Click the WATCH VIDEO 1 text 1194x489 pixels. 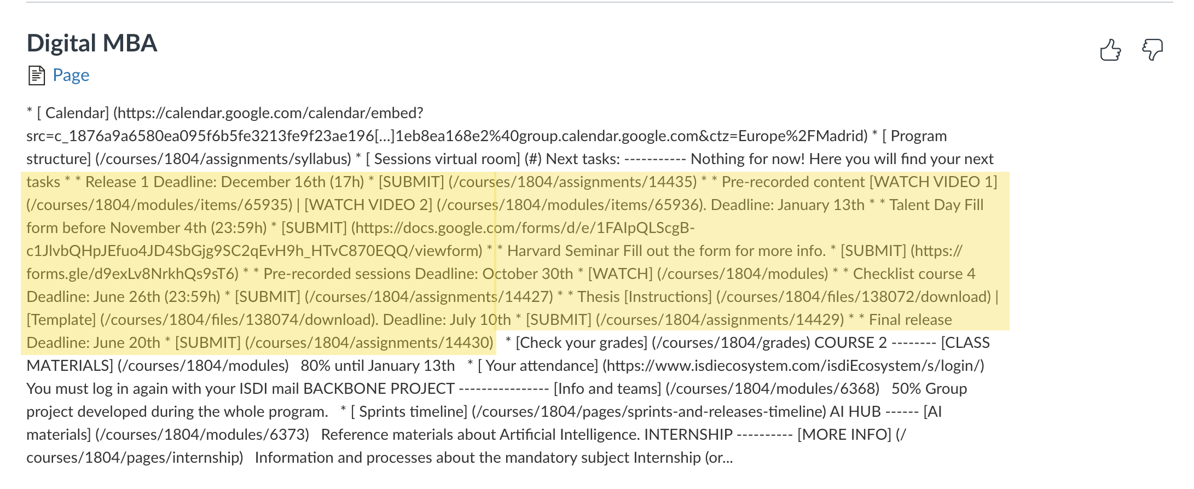pos(933,182)
